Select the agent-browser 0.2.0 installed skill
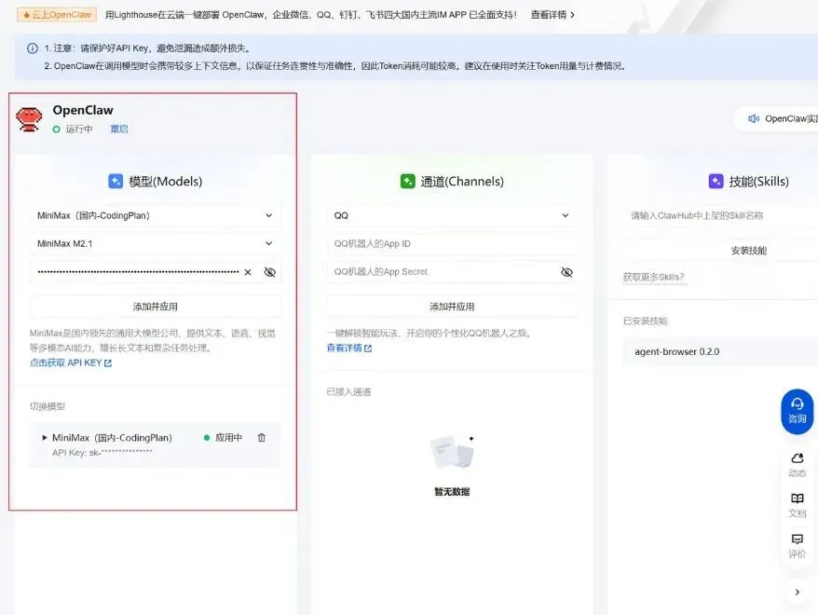The width and height of the screenshot is (818, 615). (720, 351)
